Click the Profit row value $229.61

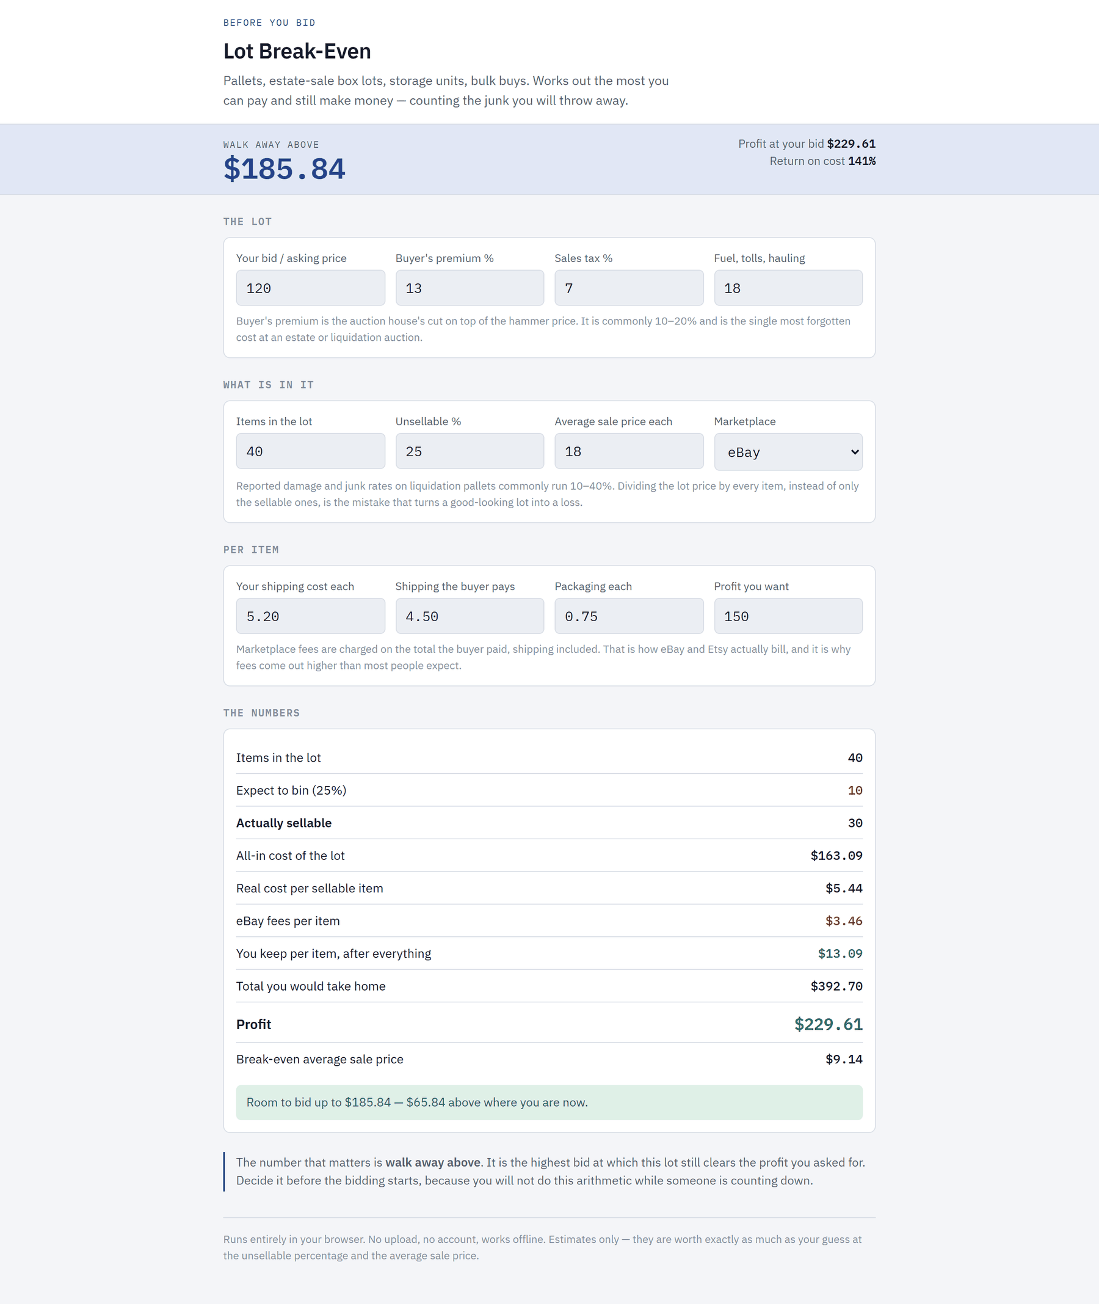[x=828, y=1024]
